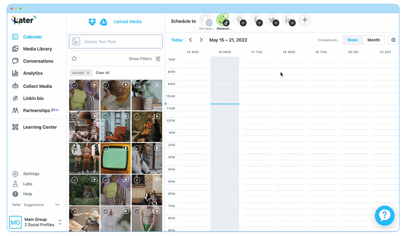The width and height of the screenshot is (406, 236).
Task: Click the video icon on the red chair thumbnail
Action: tap(126, 116)
